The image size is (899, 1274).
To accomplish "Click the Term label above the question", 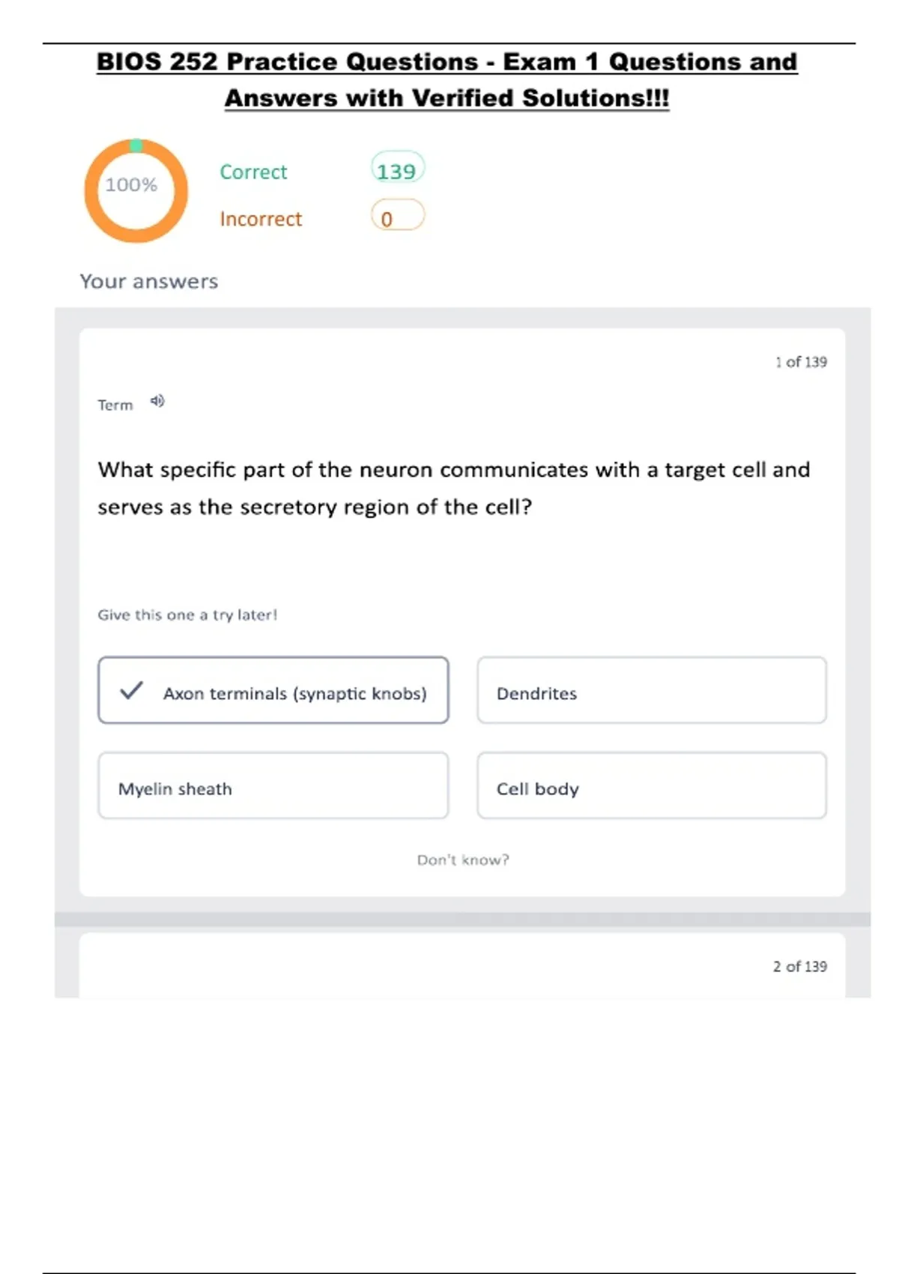I will 115,405.
